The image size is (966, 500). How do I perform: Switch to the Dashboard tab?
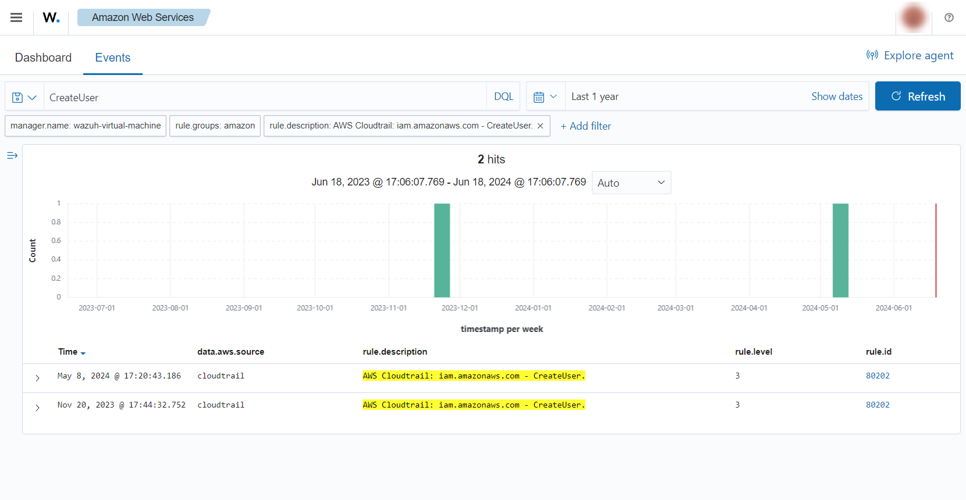(x=43, y=58)
